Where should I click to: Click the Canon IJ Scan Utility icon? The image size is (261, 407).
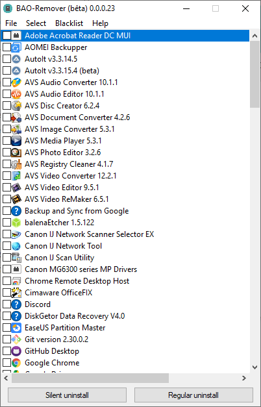coord(16,258)
